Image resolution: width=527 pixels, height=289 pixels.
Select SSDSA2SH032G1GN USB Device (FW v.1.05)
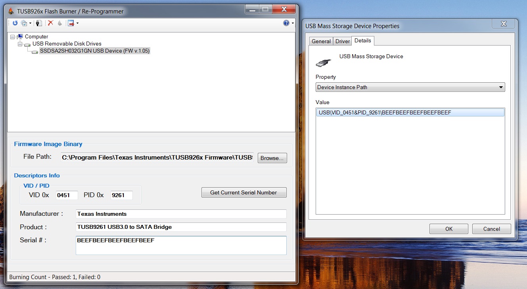coord(95,51)
